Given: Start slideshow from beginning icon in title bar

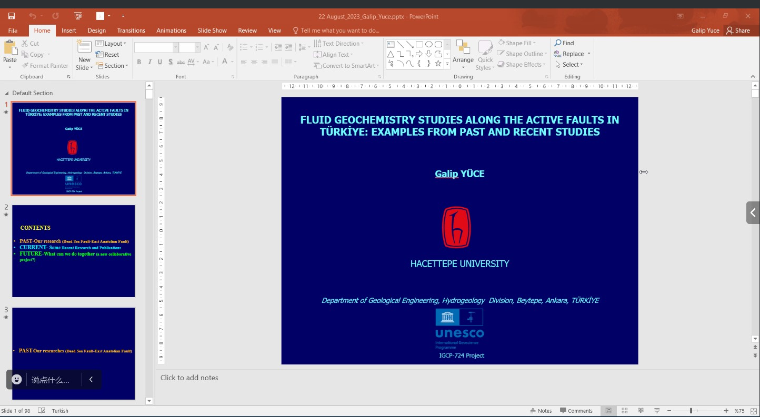Looking at the screenshot, I should (78, 16).
